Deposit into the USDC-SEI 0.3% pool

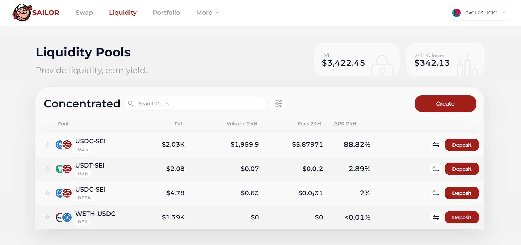[x=462, y=145]
